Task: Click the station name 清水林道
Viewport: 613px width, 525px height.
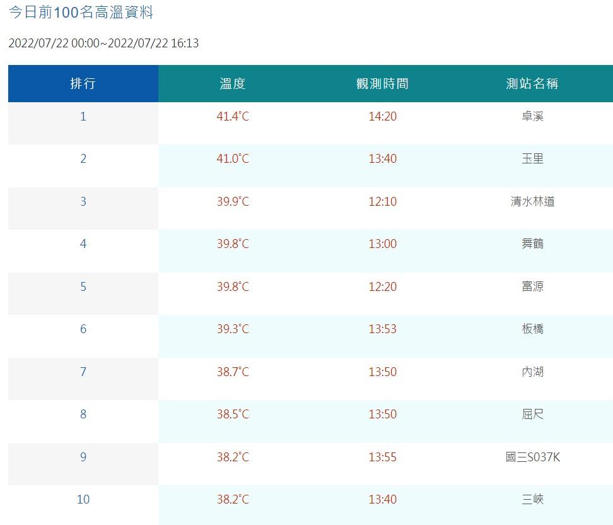Action: [532, 201]
